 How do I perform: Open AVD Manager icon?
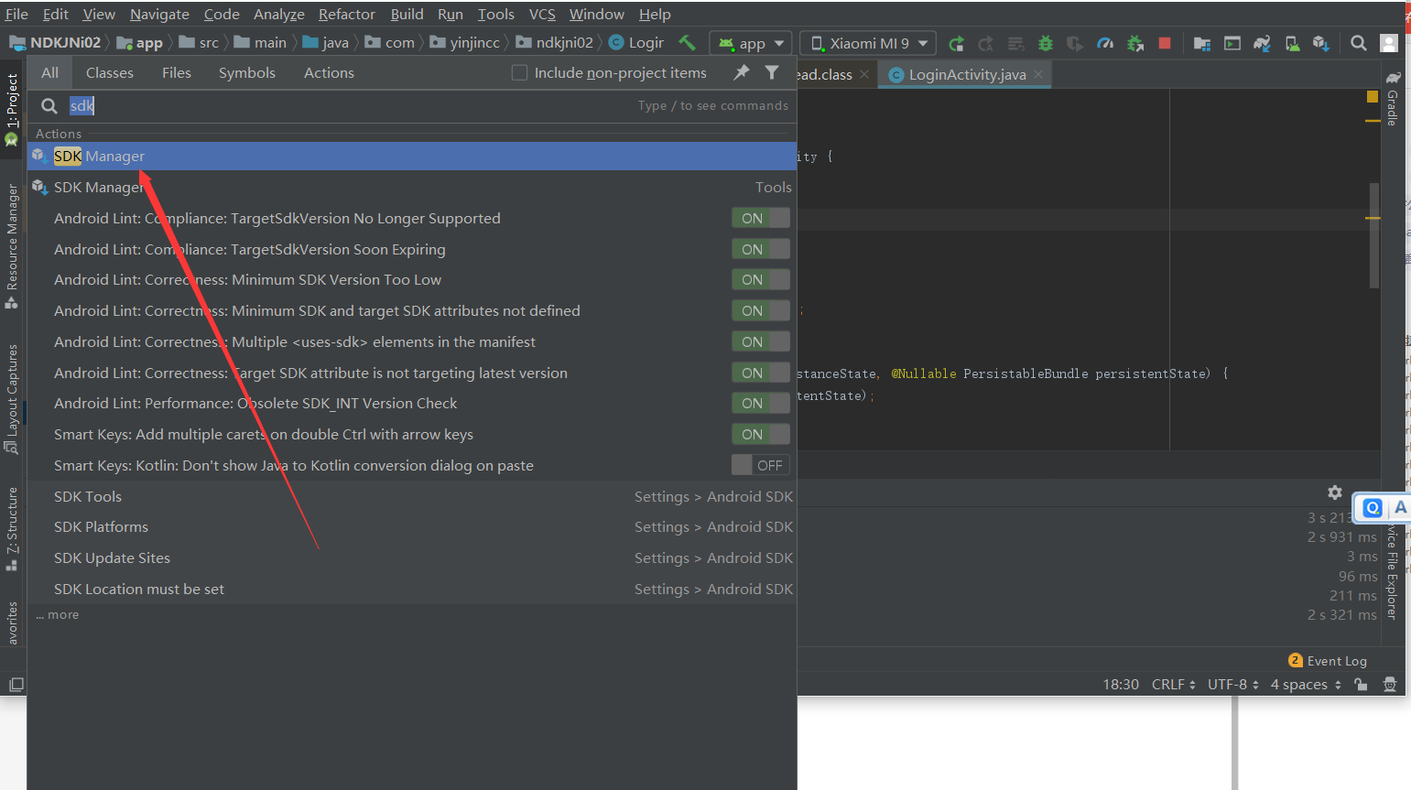(1291, 43)
